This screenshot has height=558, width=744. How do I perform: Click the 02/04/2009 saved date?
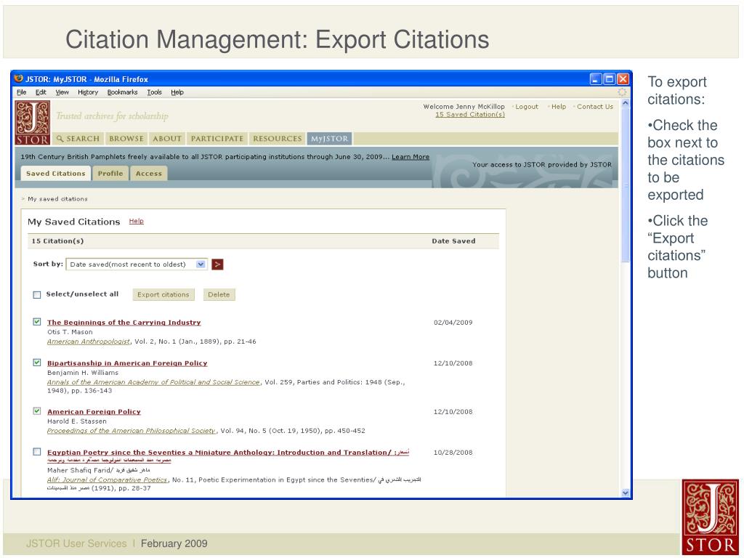click(x=453, y=322)
